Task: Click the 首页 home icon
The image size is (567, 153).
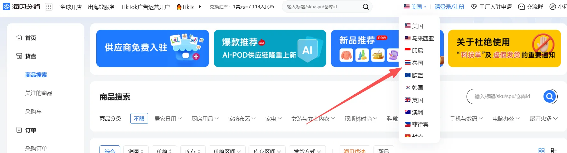Action: [x=19, y=38]
